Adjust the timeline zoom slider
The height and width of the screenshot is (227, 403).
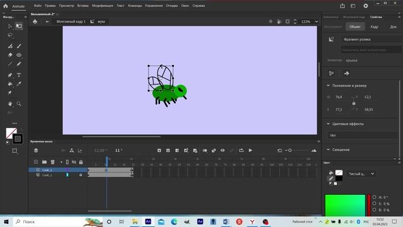coord(290,151)
